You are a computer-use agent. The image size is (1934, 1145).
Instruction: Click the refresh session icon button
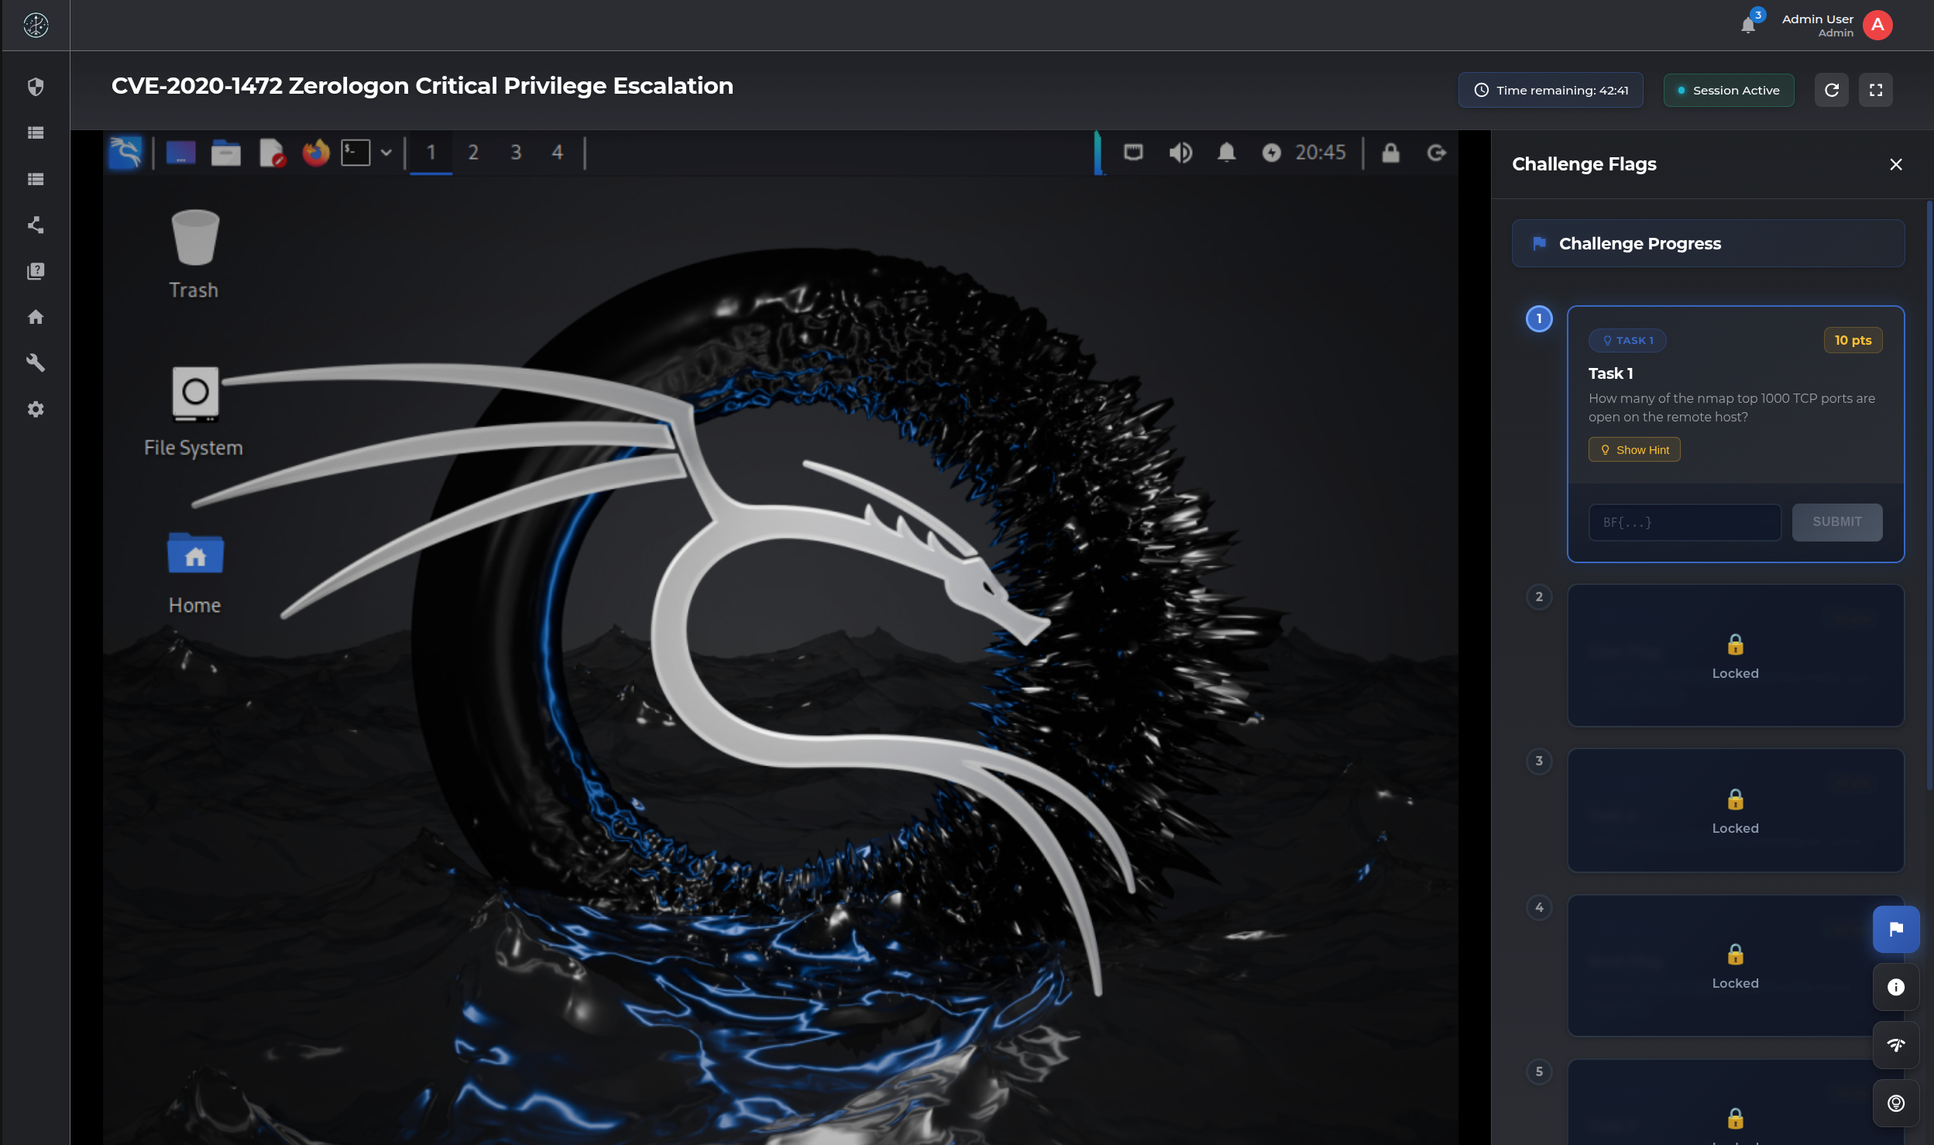pyautogui.click(x=1831, y=90)
